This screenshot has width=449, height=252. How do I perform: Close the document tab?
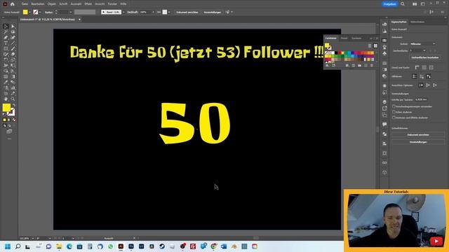pyautogui.click(x=79, y=20)
